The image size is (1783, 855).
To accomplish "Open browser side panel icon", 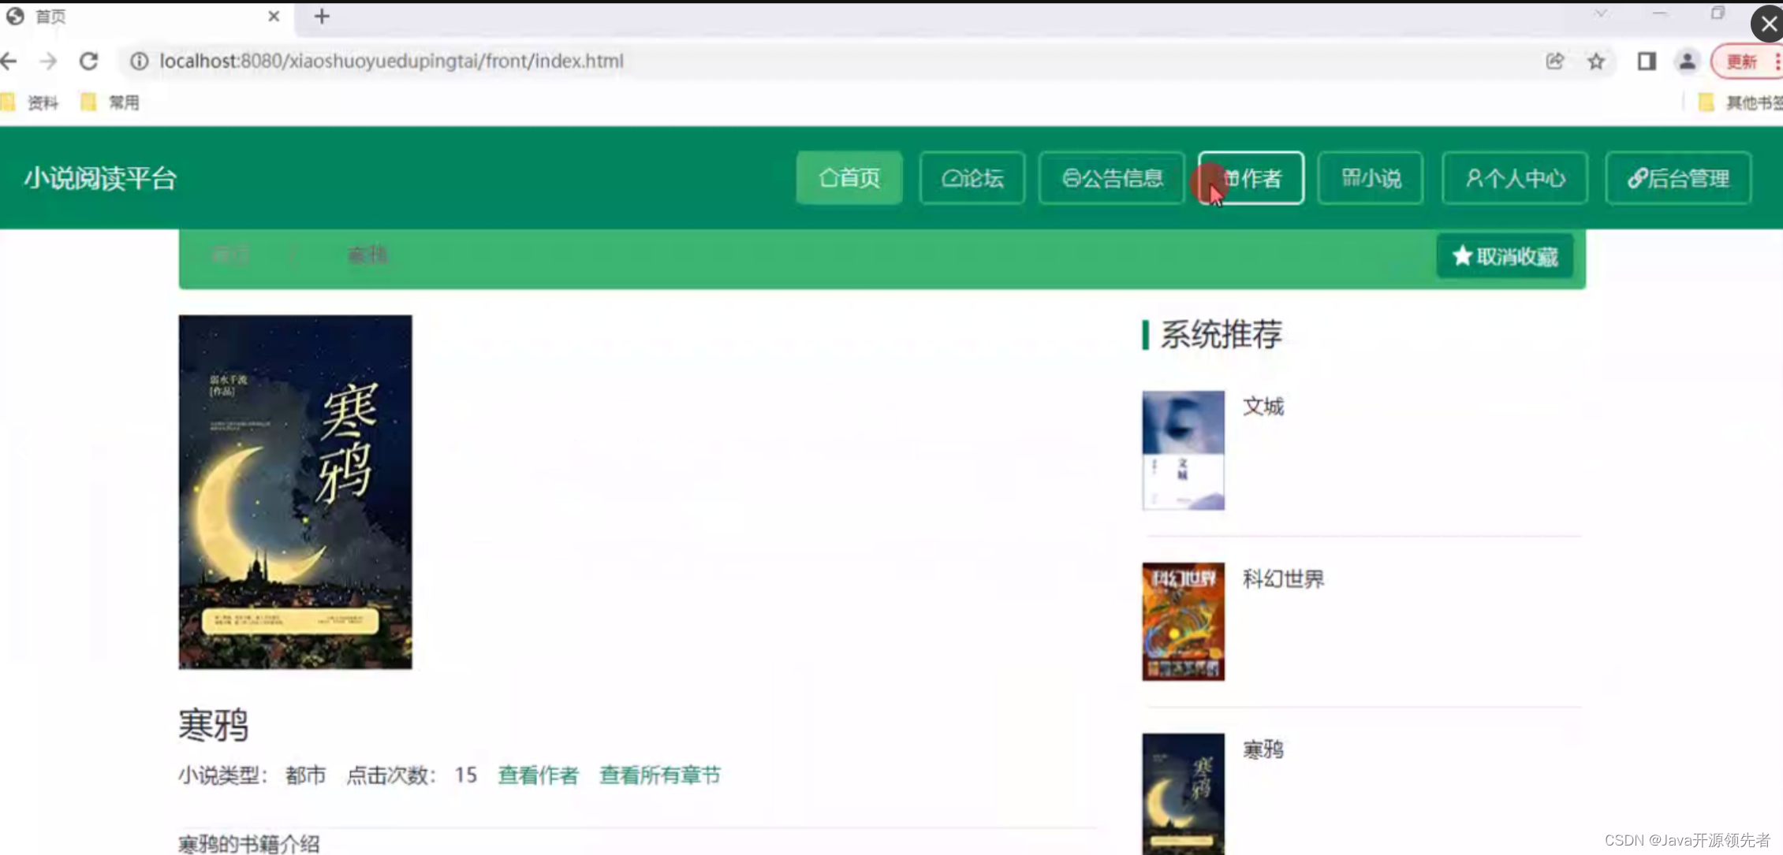I will pos(1647,61).
